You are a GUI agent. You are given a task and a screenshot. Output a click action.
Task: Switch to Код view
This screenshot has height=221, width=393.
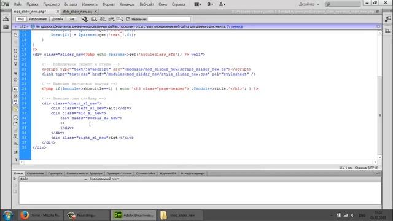(20, 19)
